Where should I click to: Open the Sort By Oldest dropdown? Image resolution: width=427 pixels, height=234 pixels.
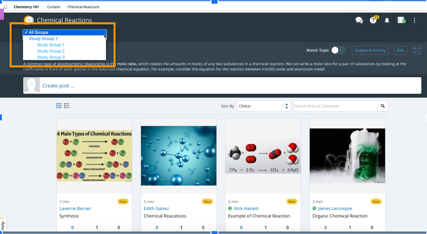pyautogui.click(x=263, y=106)
